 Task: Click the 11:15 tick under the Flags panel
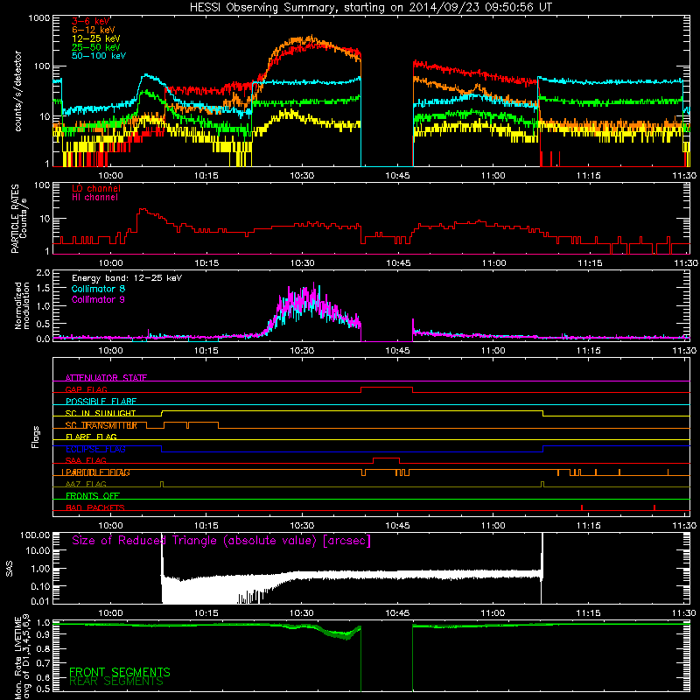pos(588,526)
